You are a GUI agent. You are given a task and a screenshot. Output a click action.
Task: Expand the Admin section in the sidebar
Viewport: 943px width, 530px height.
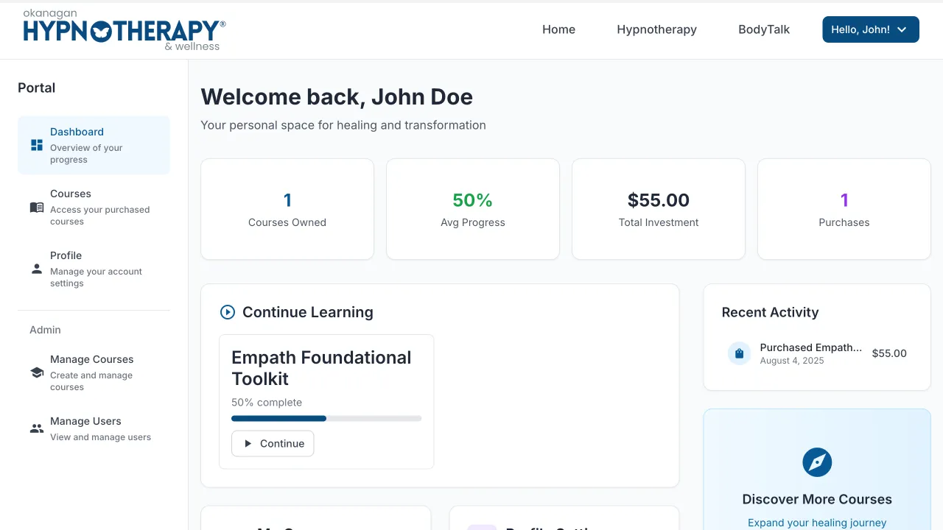pos(45,329)
